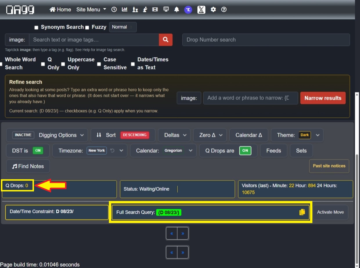Screen dimensions: 360x268
Task: Open the bar chart statistics icon
Action: (125, 10)
